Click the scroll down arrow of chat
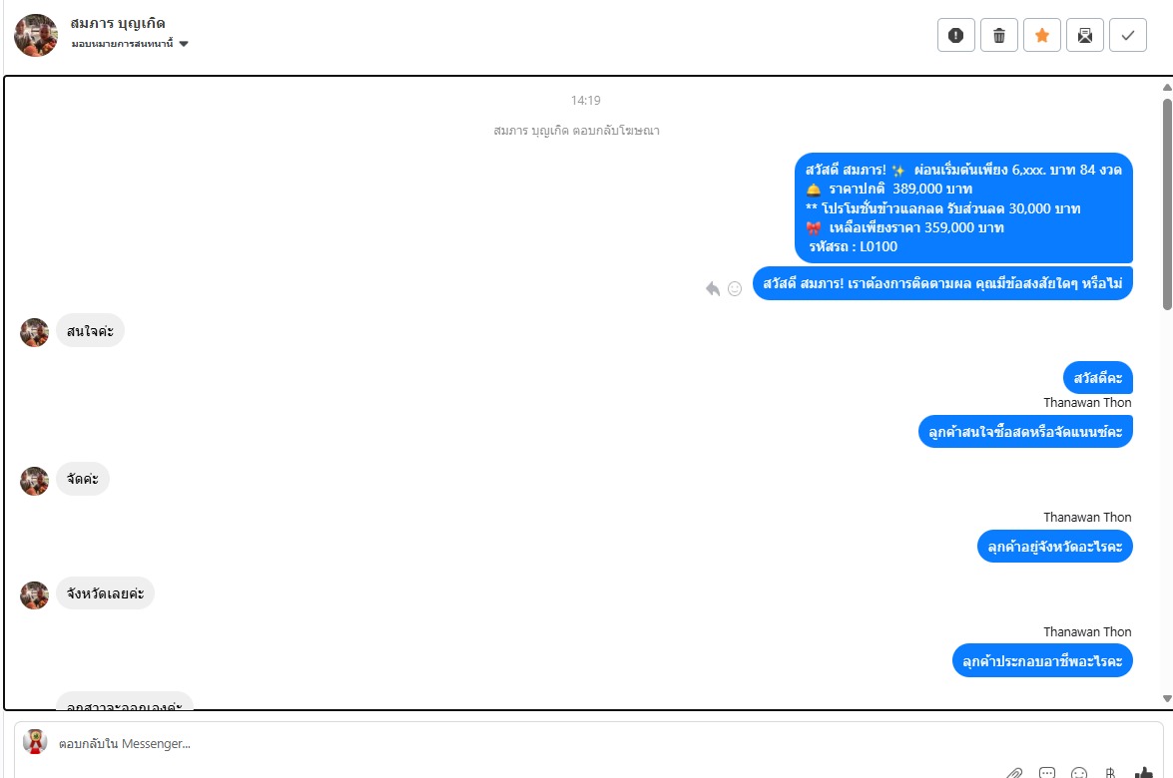Image resolution: width=1173 pixels, height=778 pixels. tap(1167, 699)
